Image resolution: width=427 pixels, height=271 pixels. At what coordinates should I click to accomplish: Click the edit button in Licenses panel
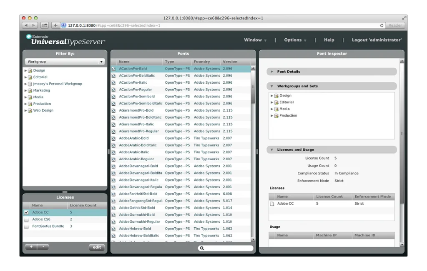(x=97, y=247)
